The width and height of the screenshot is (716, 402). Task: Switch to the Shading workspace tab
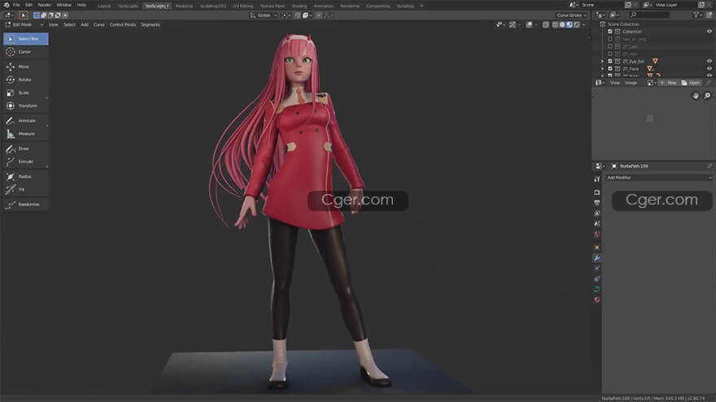click(x=299, y=6)
